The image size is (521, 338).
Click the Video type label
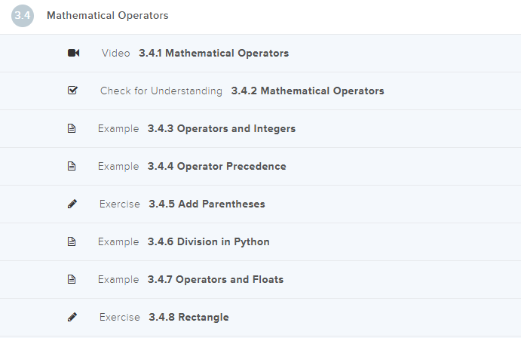tap(115, 54)
